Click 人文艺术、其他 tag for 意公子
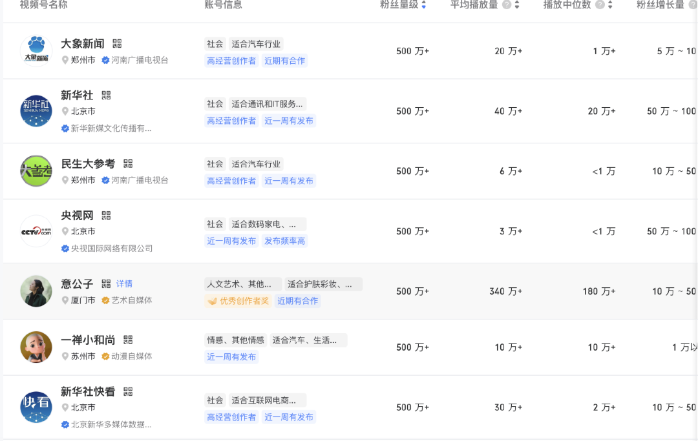 242,284
